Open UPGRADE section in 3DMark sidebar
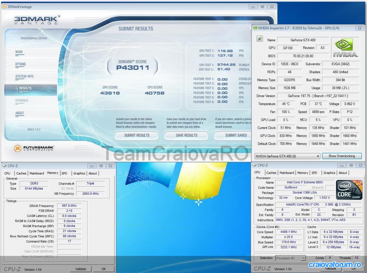The height and width of the screenshot is (273, 367). click(x=22, y=101)
